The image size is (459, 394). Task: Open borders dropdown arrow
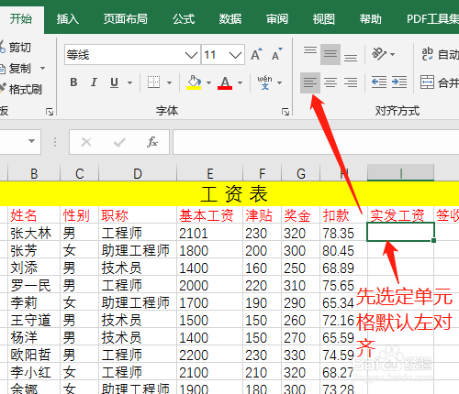[169, 82]
